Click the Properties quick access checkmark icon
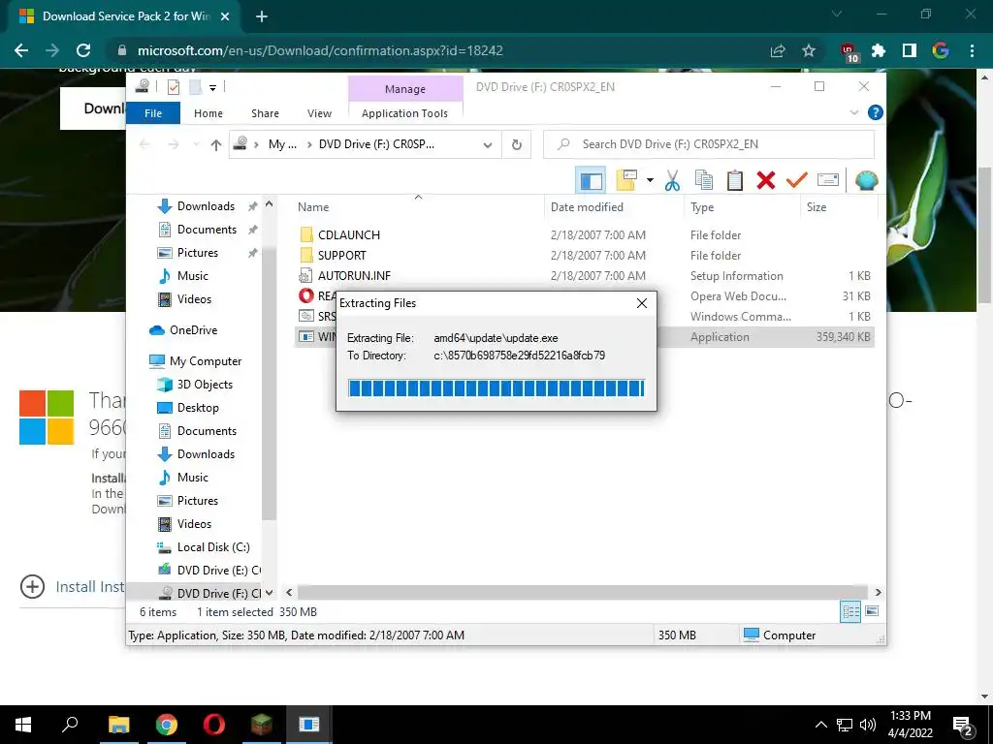Image resolution: width=993 pixels, height=744 pixels. [x=174, y=87]
